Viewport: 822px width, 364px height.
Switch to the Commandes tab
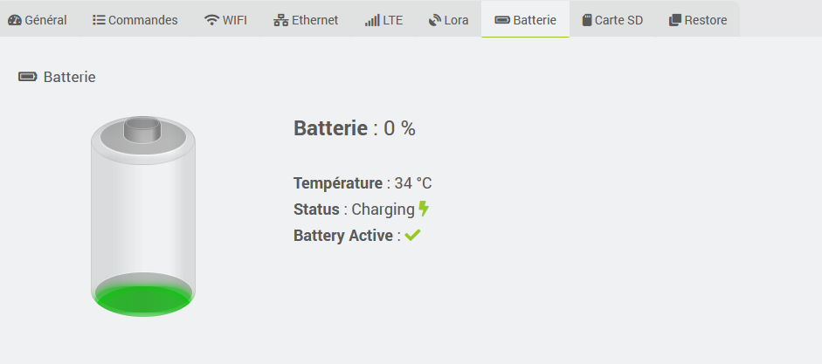coord(142,20)
